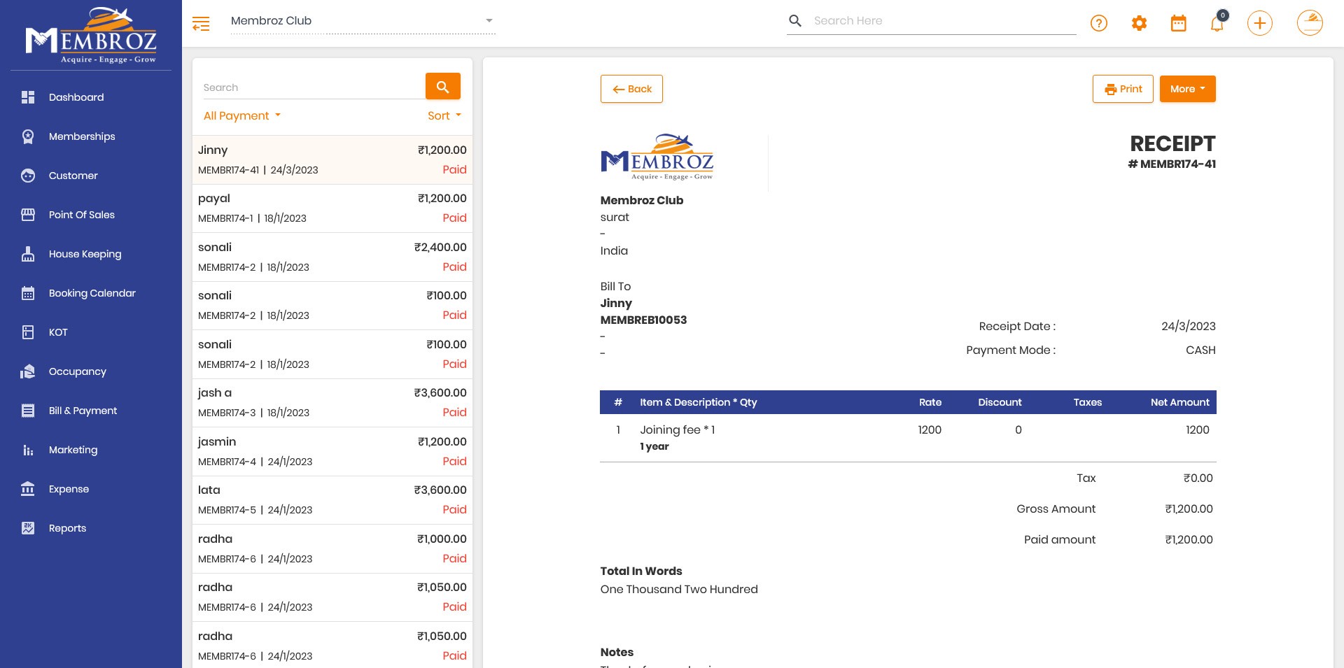Open Customer menu item
Screen dimensions: 1344x668
(x=73, y=176)
